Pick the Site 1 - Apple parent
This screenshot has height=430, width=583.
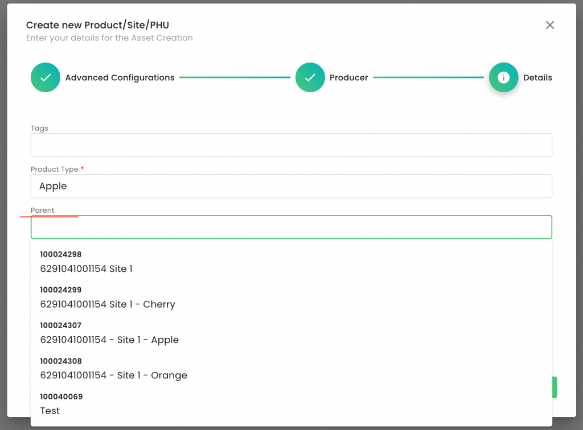pos(109,334)
